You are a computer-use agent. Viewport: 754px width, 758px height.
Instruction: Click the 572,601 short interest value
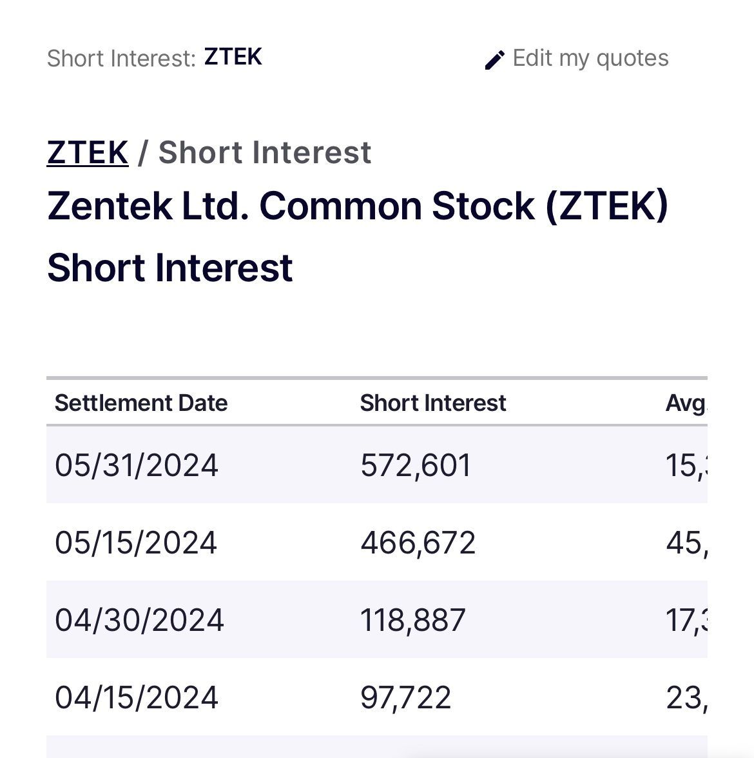coord(416,465)
